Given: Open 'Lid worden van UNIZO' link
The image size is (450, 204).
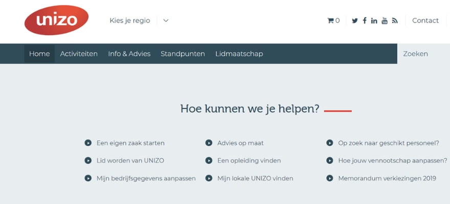Looking at the screenshot, I should (130, 161).
